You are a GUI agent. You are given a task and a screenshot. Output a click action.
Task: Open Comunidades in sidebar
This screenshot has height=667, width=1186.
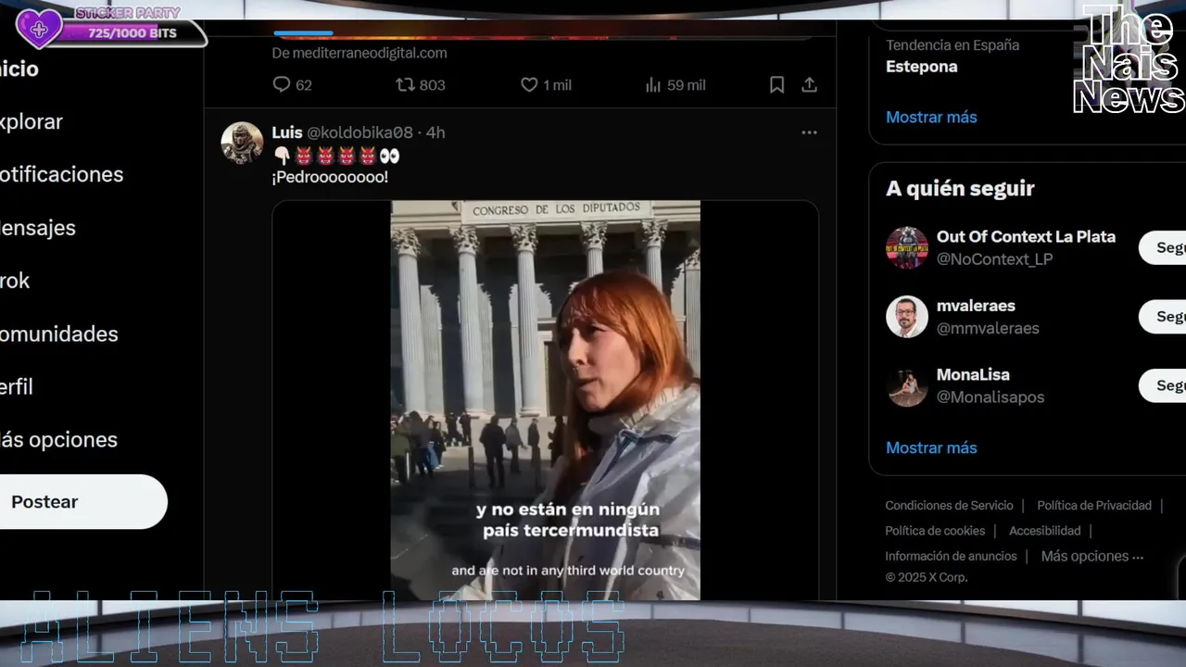58,333
